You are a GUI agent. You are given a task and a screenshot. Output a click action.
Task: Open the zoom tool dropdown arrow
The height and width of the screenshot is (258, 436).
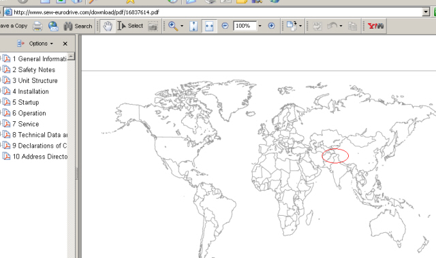point(182,26)
